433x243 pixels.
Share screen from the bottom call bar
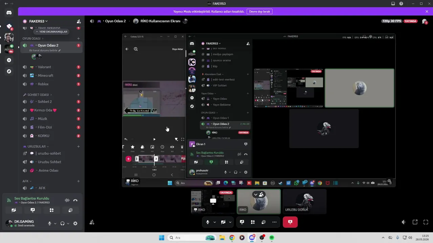click(242, 222)
